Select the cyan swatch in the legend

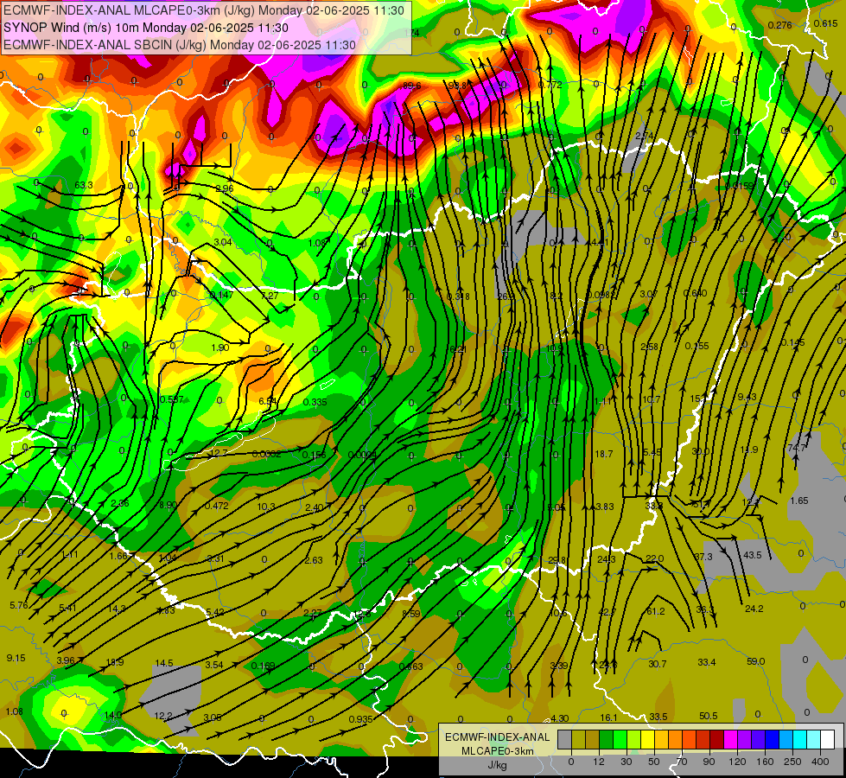tap(799, 740)
